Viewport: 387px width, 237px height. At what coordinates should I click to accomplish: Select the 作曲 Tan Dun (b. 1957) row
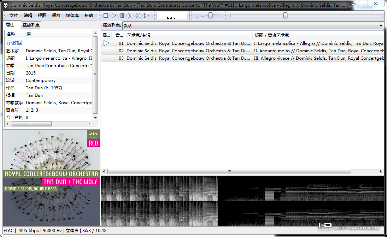(x=49, y=88)
